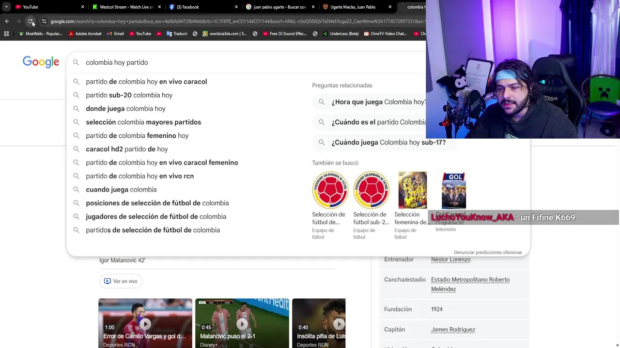Open the OmeTV Video Chat bookmark
620x348 pixels.
click(385, 34)
